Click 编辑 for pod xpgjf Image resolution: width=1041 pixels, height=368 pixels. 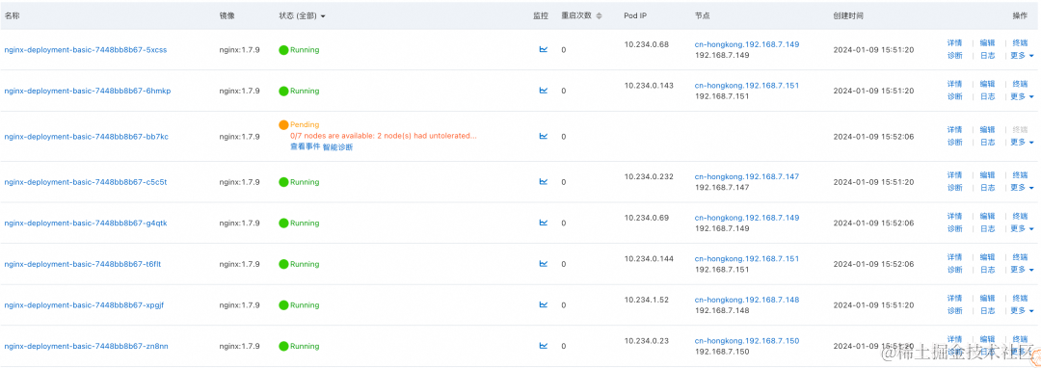[987, 299]
